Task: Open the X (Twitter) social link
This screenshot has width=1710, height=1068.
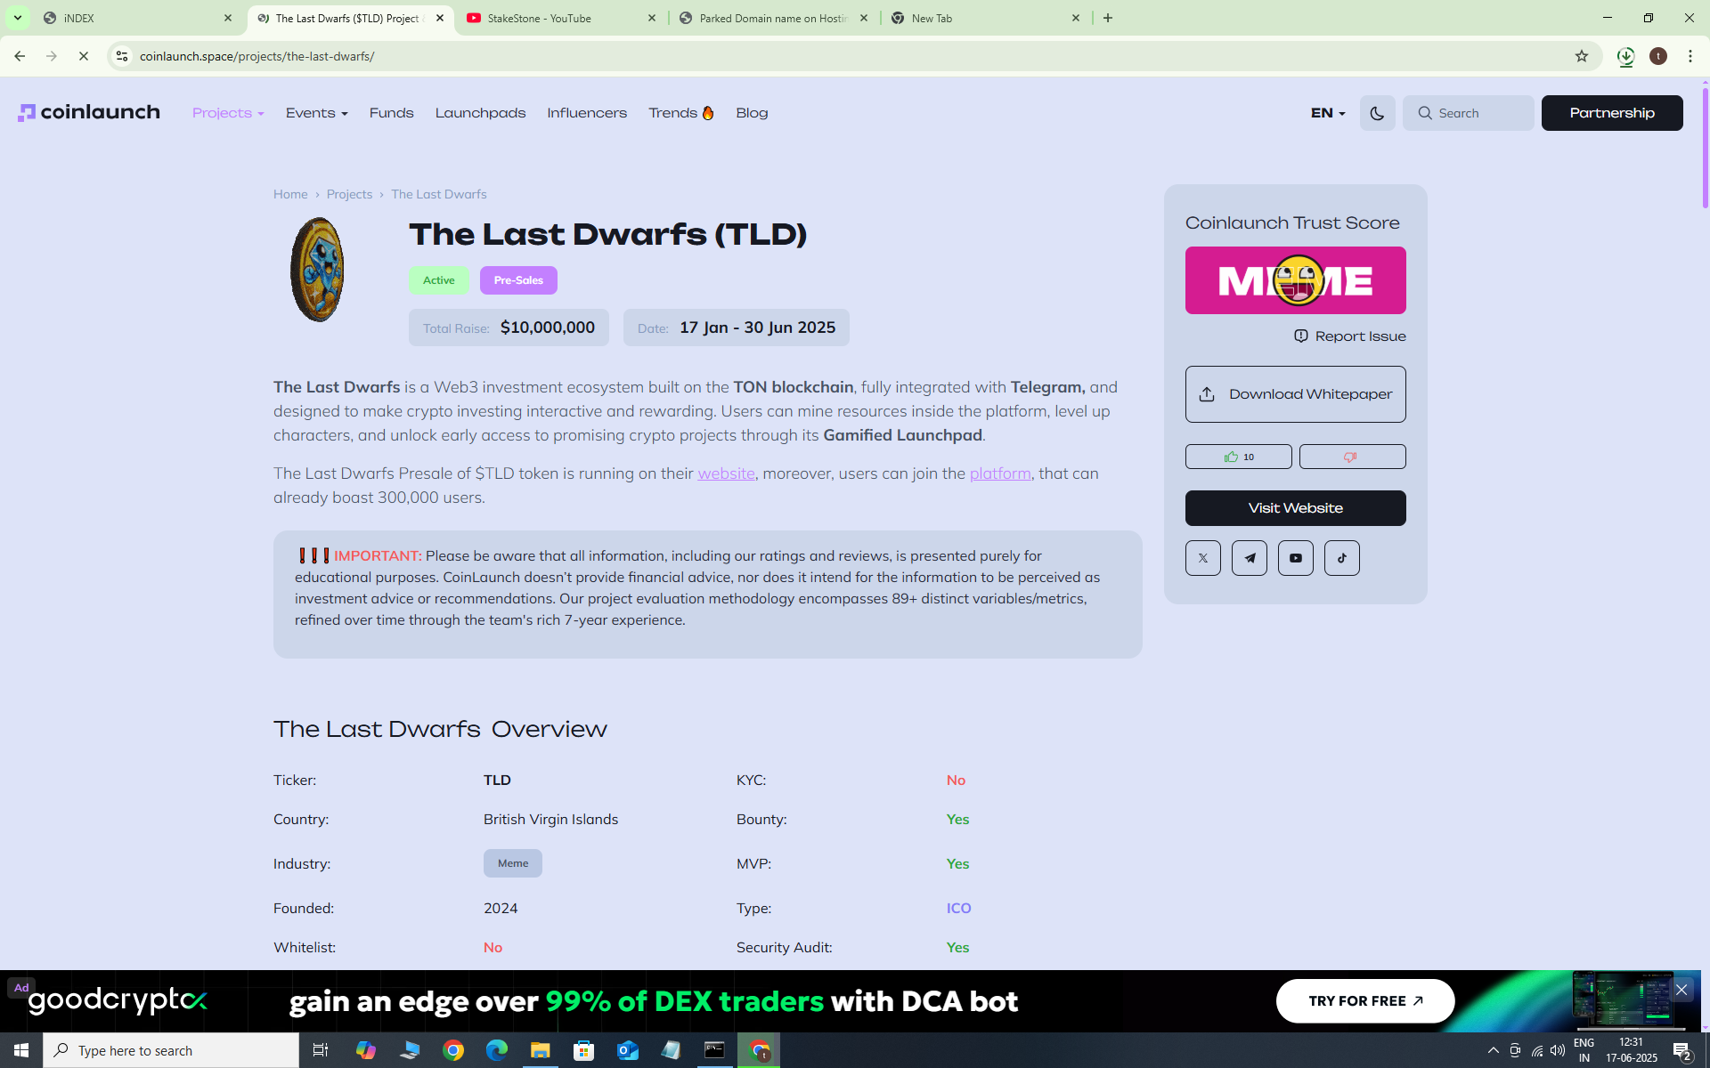Action: (x=1202, y=558)
